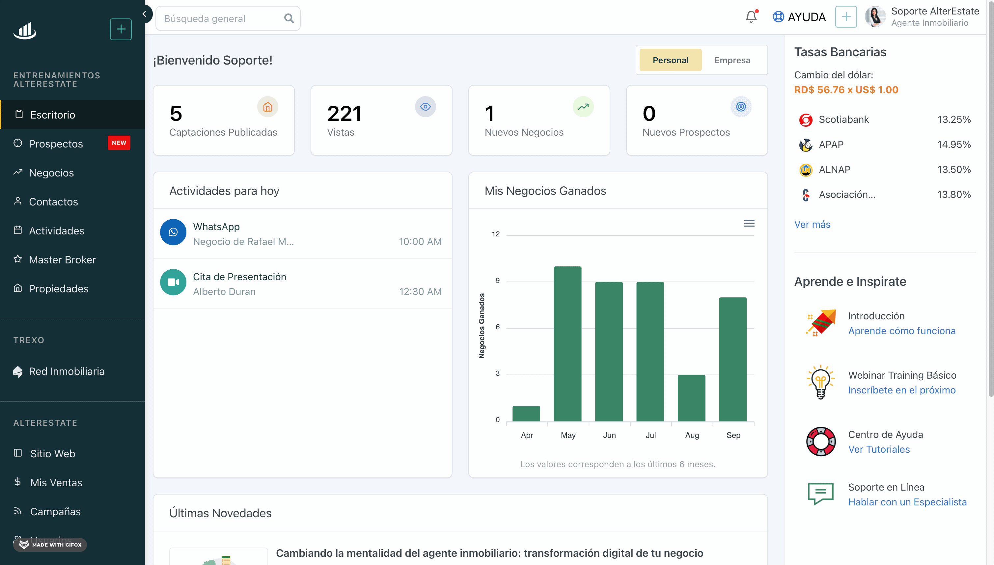Switch dashboard view to Empresa
Viewport: 994px width, 565px height.
[732, 60]
